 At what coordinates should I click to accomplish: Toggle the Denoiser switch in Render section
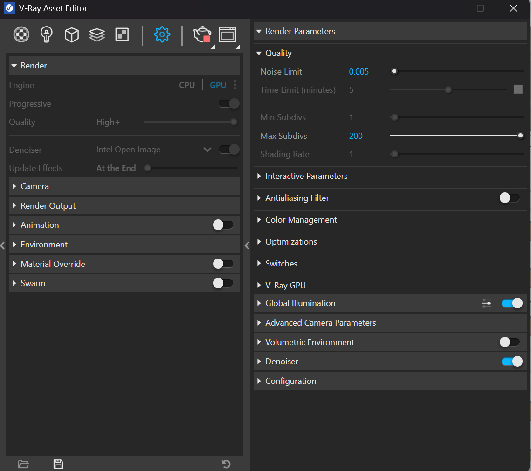click(x=229, y=149)
